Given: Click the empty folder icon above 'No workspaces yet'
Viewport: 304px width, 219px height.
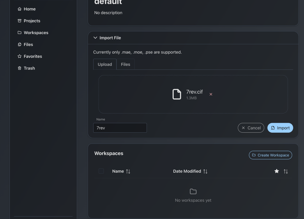Looking at the screenshot, I should click(x=193, y=191).
